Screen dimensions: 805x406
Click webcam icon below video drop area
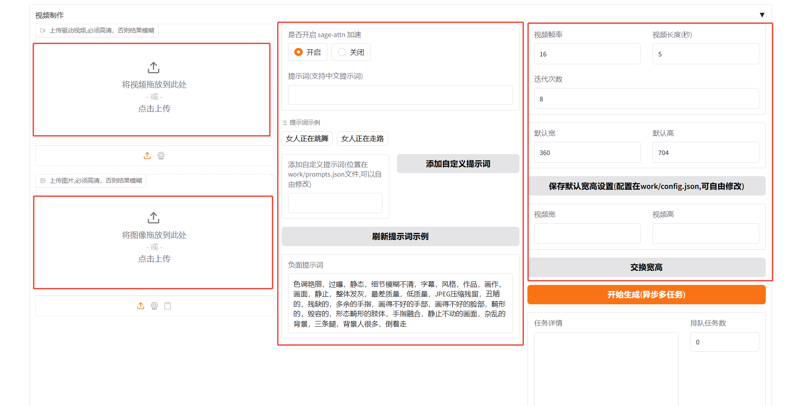161,155
